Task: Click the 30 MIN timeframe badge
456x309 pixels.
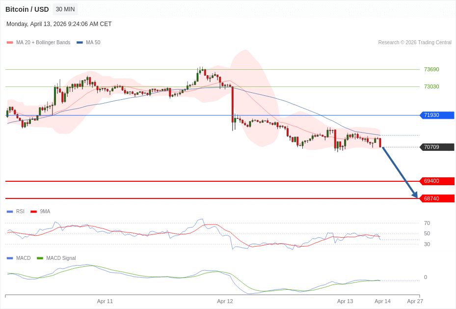Action: tap(65, 9)
